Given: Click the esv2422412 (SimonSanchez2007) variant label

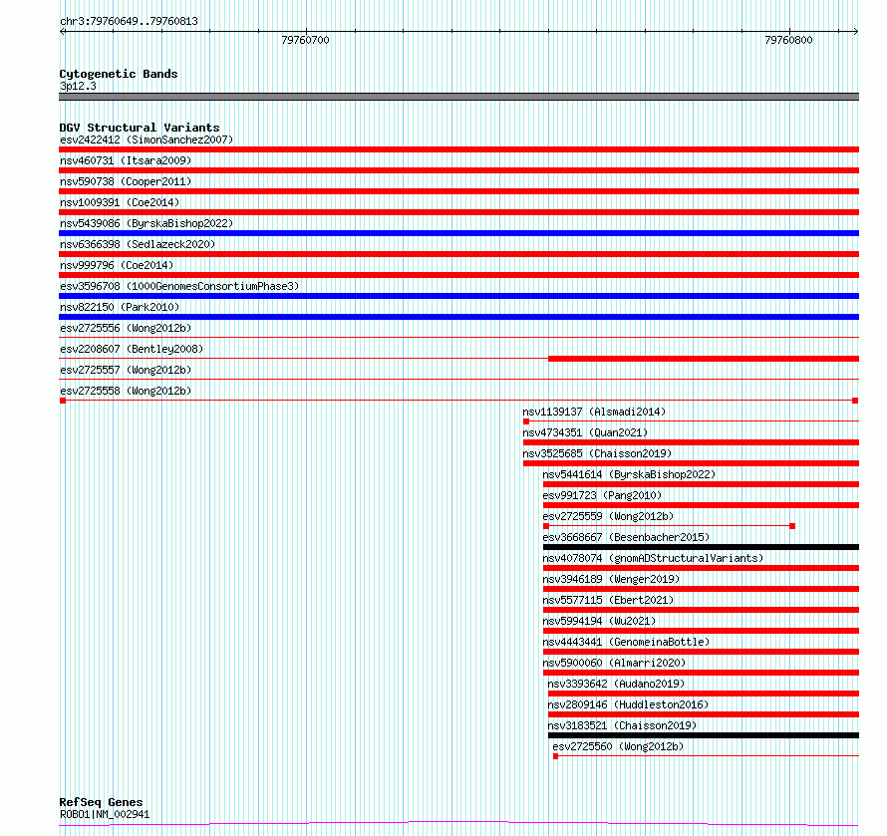Looking at the screenshot, I should (147, 139).
